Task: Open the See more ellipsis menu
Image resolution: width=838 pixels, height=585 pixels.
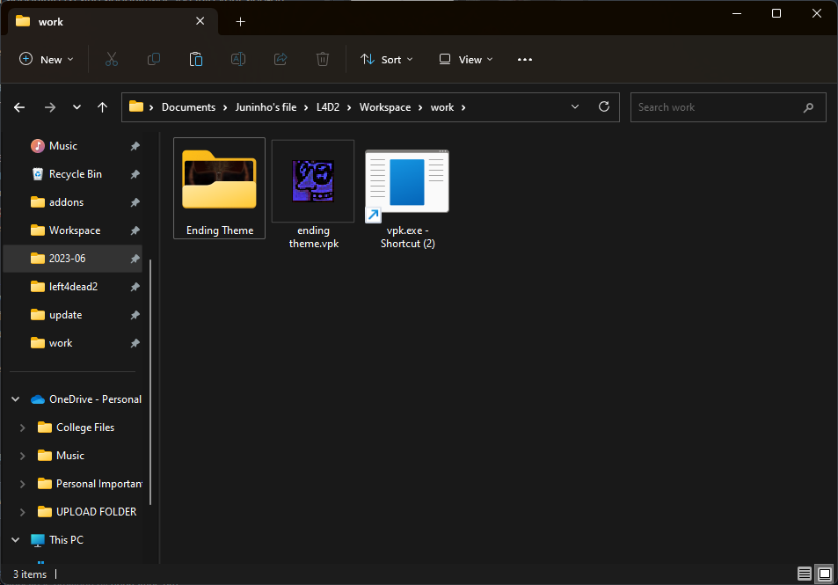Action: click(x=525, y=59)
